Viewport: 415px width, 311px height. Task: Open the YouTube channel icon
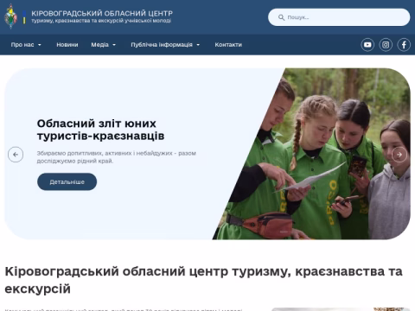367,45
